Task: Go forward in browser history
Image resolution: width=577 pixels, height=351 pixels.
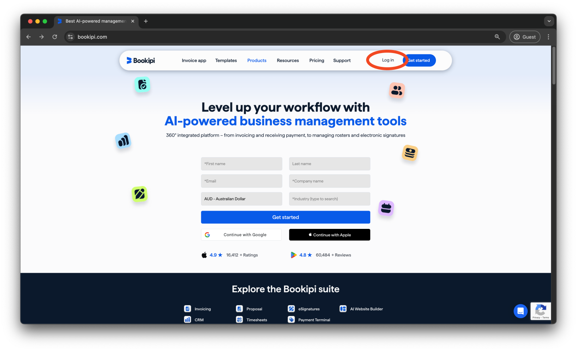Action: [x=42, y=37]
